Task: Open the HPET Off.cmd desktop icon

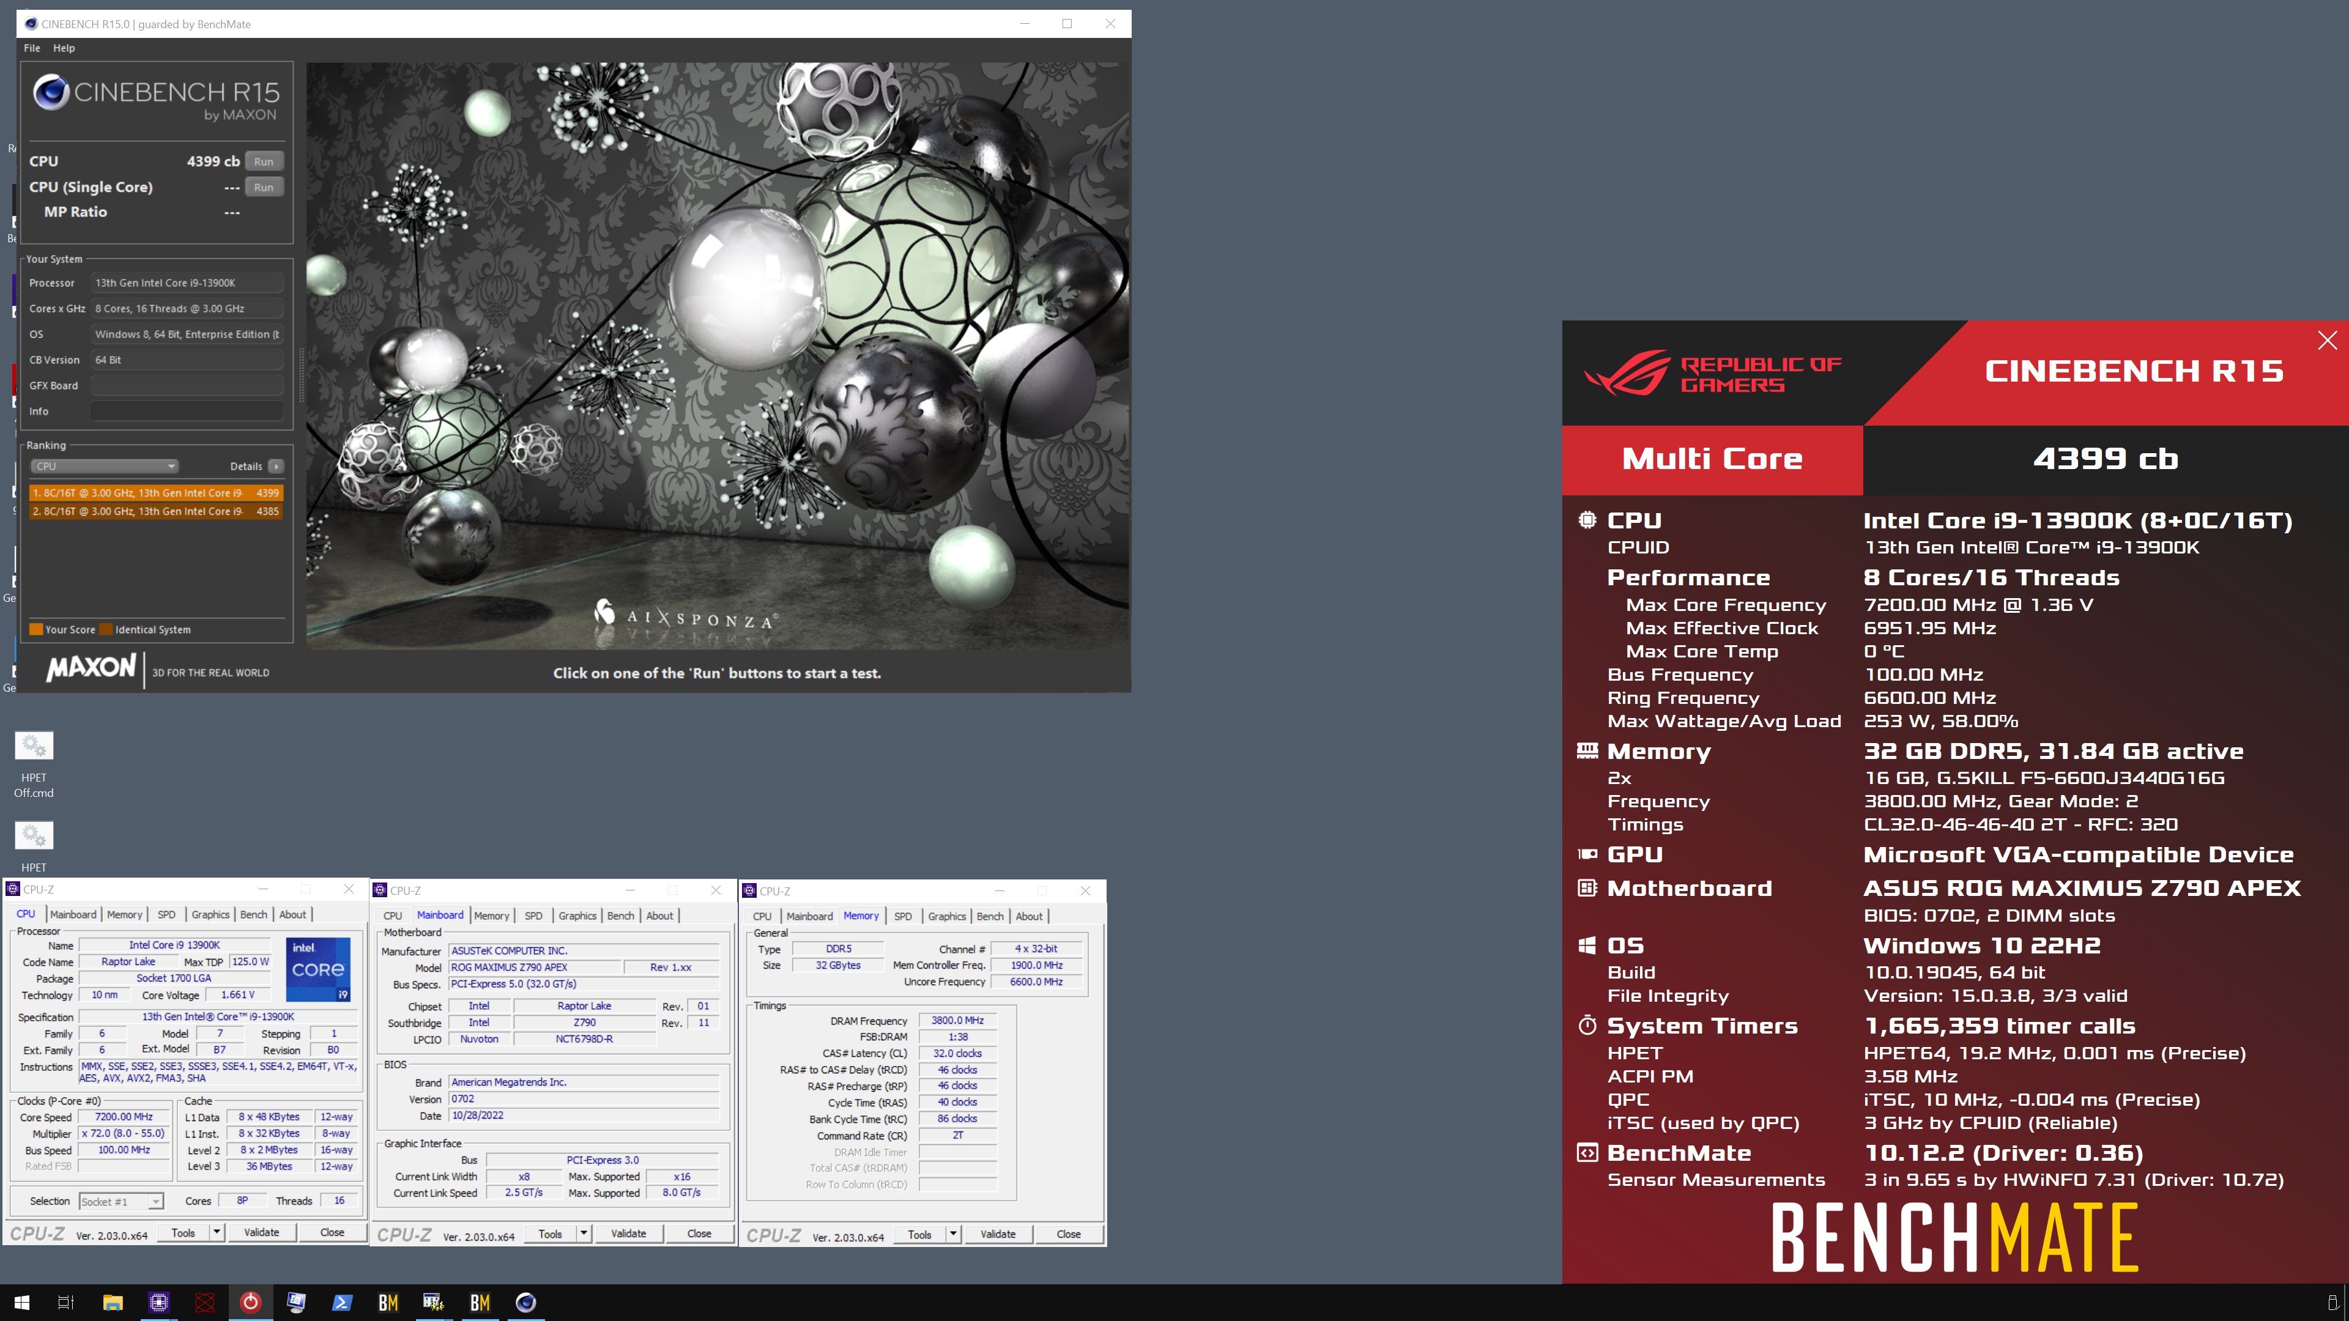Action: [x=34, y=764]
